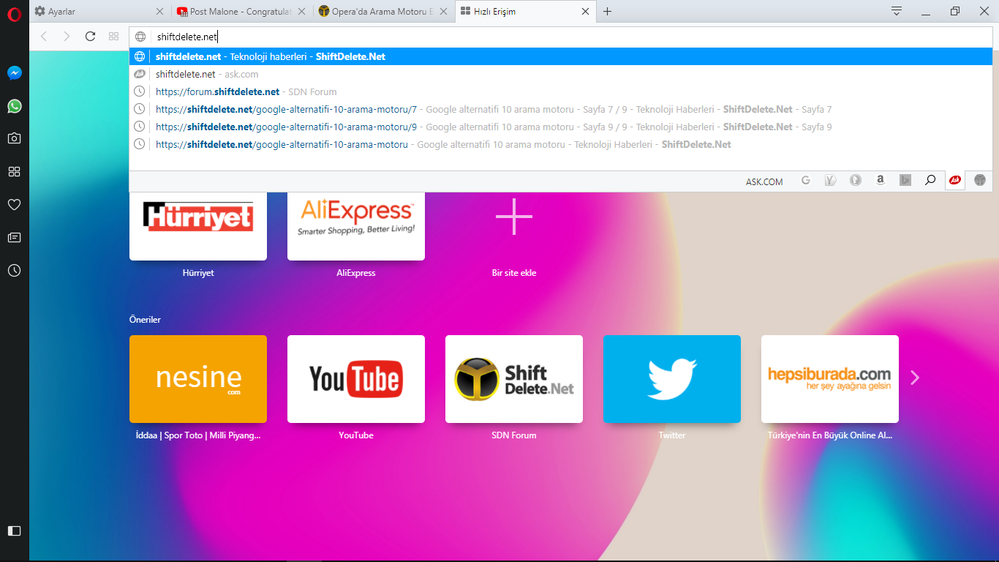Click the Speed Dial grid button in toolbar
Image resolution: width=999 pixels, height=562 pixels.
[x=113, y=36]
